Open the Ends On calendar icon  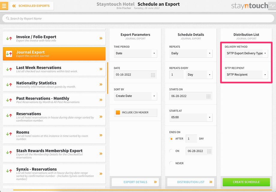209,151
